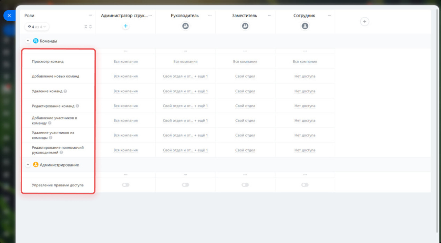Open the '4 из 4' roles visibility dropdown
The width and height of the screenshot is (441, 243).
point(37,27)
